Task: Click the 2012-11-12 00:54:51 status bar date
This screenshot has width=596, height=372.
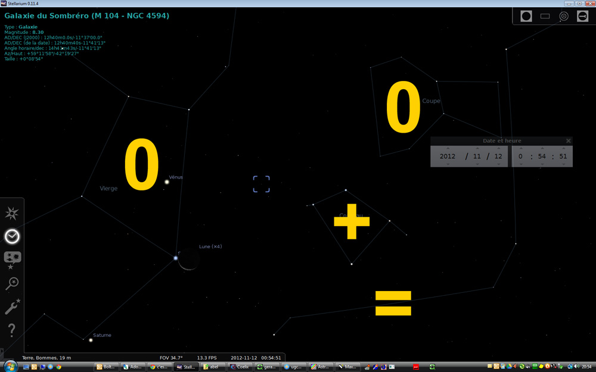Action: pyautogui.click(x=256, y=358)
